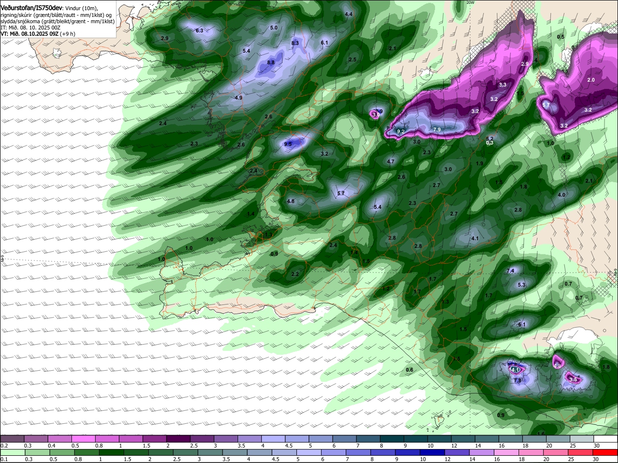
Task: Click the 20W longitude label at the top
Action: (x=470, y=2)
